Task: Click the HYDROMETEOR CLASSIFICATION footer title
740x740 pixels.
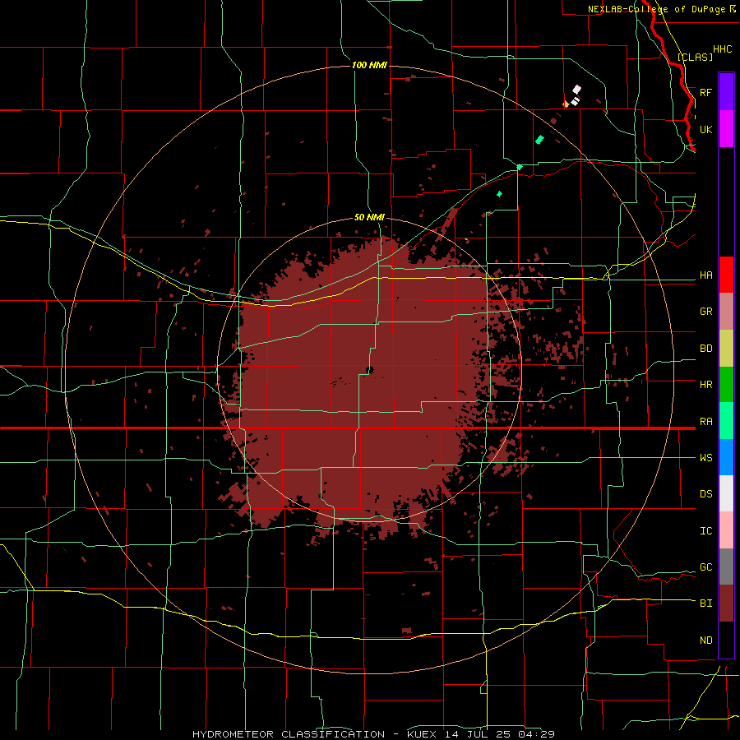Action: pos(289,734)
